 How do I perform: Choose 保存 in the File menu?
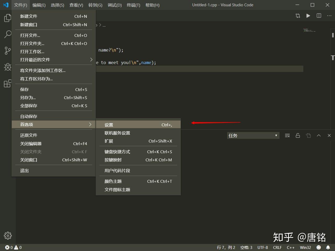[x=54, y=89]
